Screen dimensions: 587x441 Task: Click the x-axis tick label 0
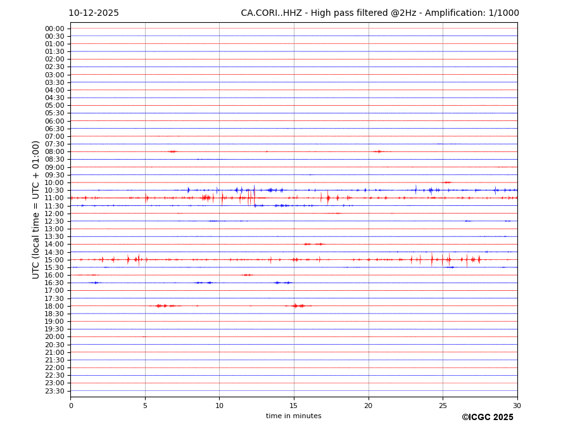[71, 406]
